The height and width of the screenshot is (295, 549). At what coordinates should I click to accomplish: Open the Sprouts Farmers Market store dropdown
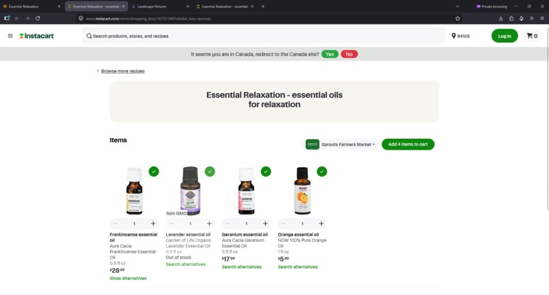tap(341, 144)
